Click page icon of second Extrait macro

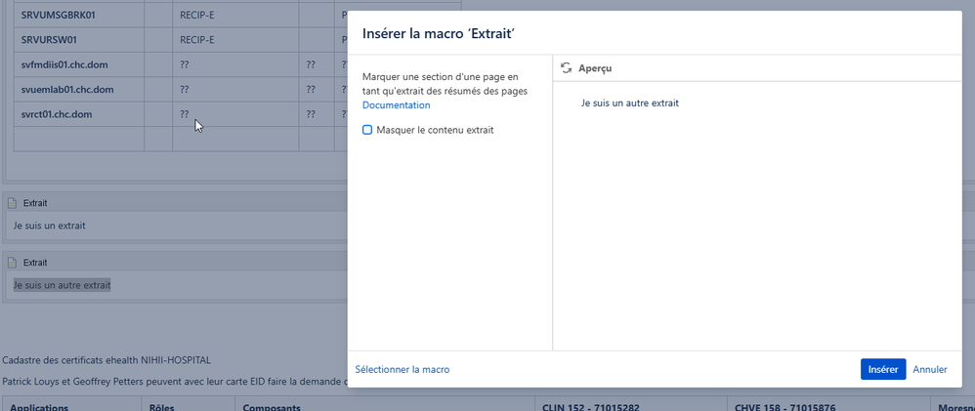pos(12,263)
